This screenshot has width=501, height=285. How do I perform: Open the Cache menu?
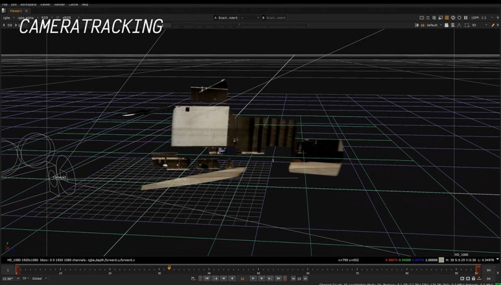[73, 5]
